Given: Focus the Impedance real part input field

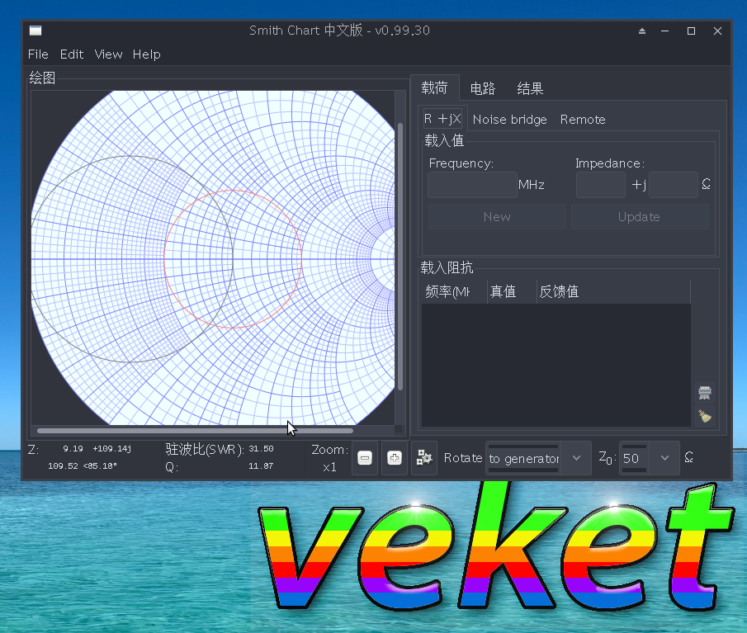Looking at the screenshot, I should [x=601, y=185].
